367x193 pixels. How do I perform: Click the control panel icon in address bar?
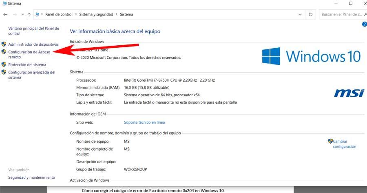[37, 14]
